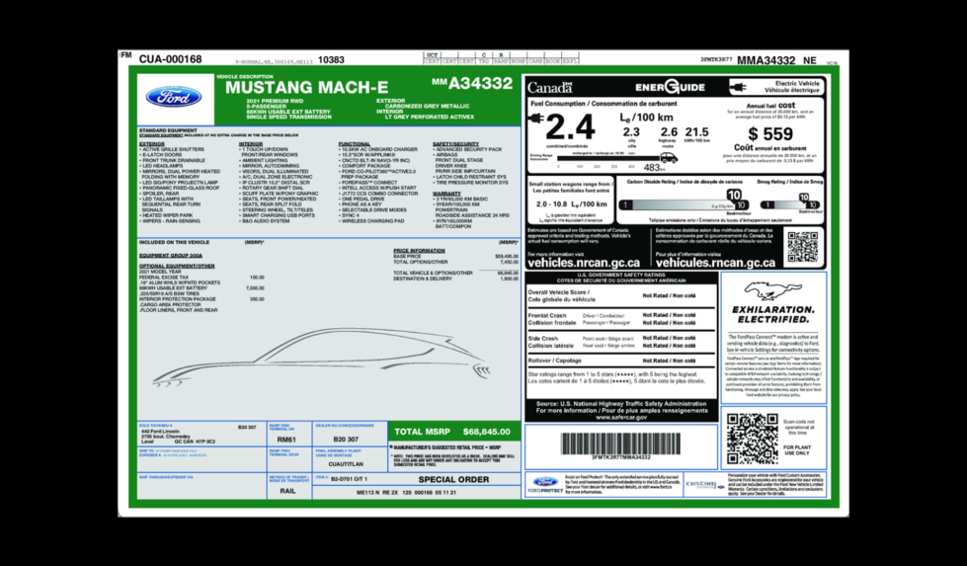Click the Smog Rating scale bar
967x566 pixels.
point(790,204)
